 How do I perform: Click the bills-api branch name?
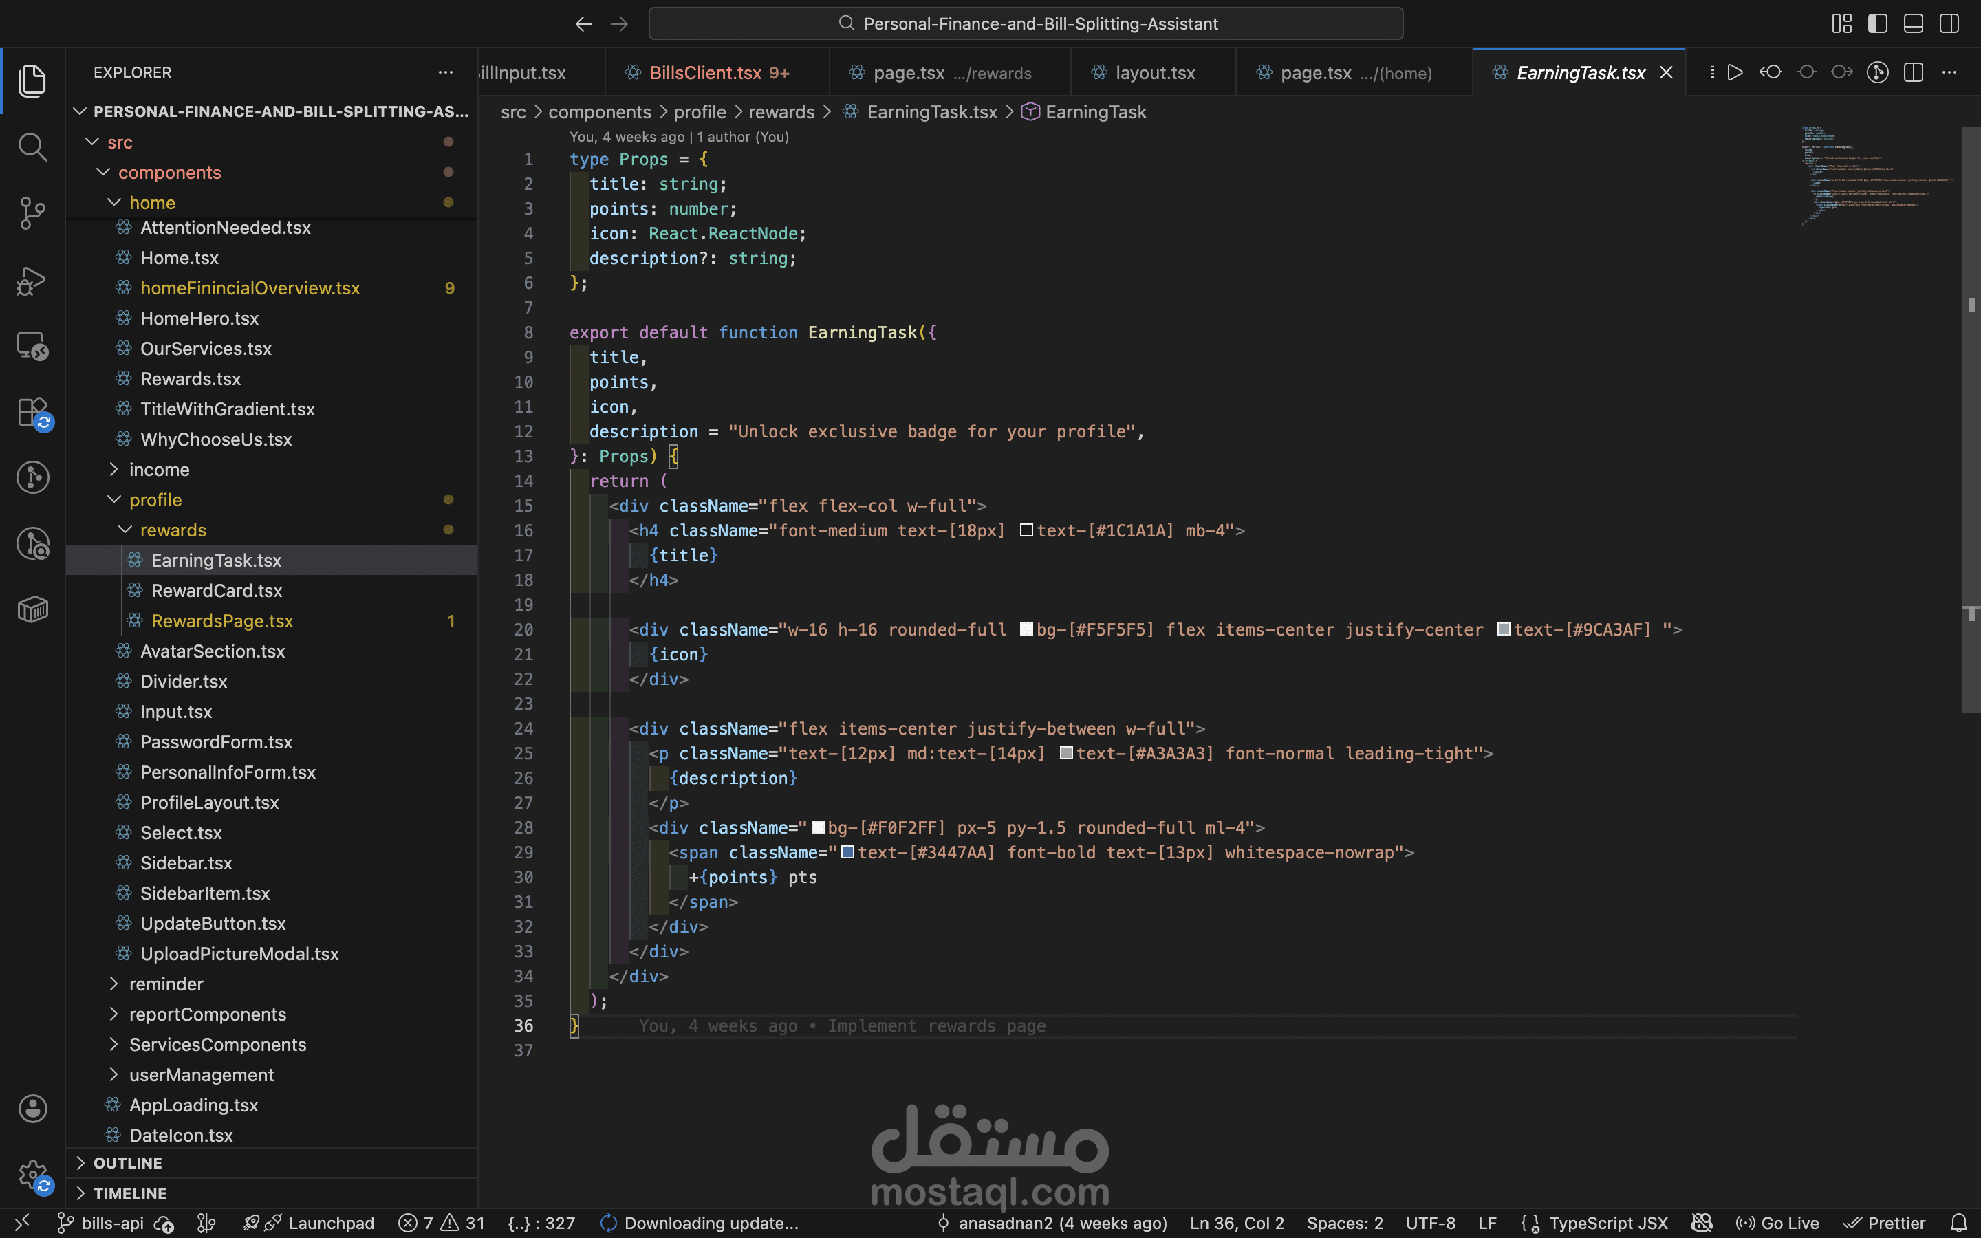[x=112, y=1224]
